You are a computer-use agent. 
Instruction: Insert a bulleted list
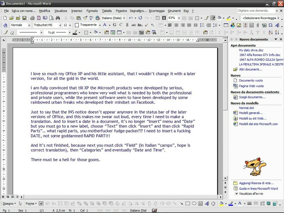pos(202,25)
